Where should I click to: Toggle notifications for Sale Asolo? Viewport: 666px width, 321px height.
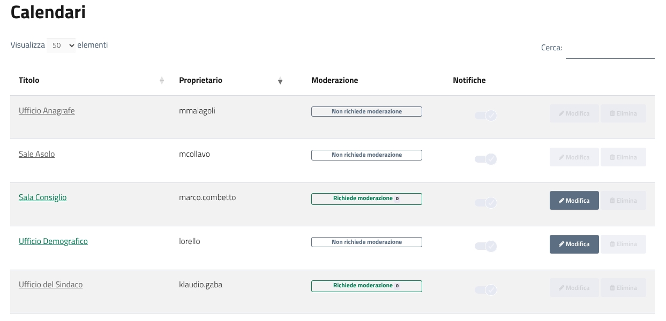[x=485, y=159]
